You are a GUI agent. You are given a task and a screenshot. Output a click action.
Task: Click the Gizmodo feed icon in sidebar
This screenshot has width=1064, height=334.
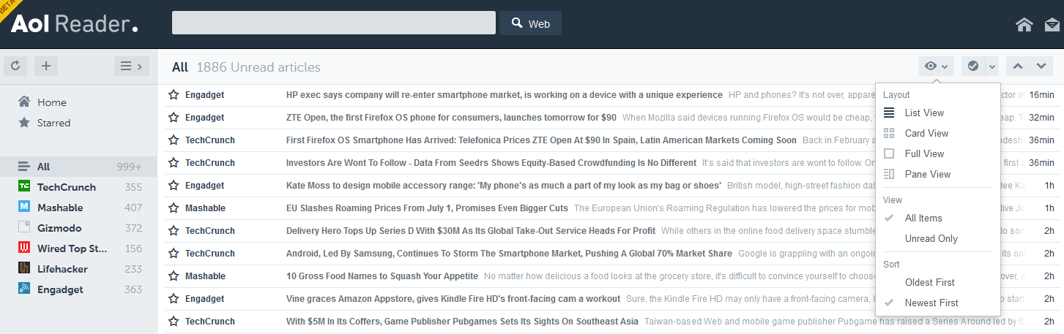(x=24, y=228)
